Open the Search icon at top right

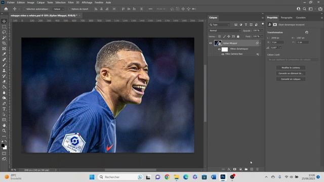pos(304,9)
